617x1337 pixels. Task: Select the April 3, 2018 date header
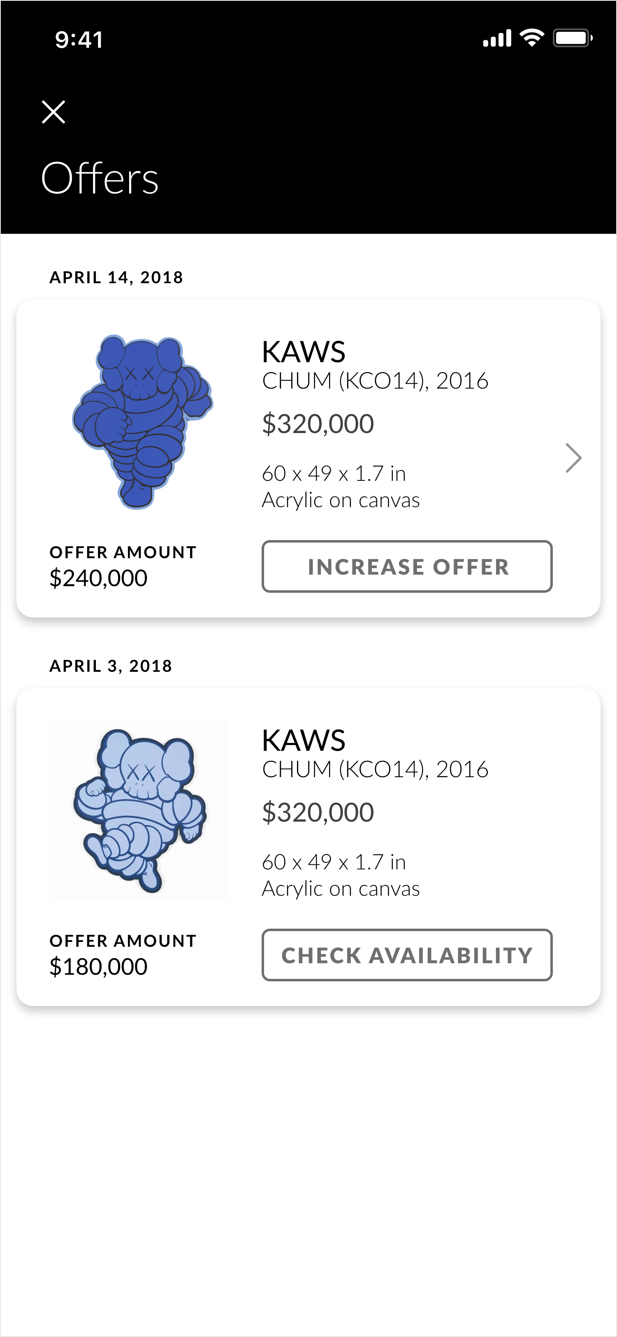[110, 666]
